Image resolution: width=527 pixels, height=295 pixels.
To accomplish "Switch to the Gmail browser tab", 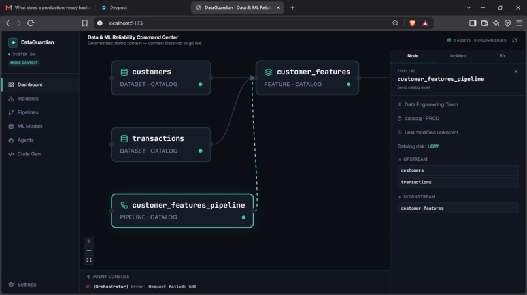I will coord(48,7).
